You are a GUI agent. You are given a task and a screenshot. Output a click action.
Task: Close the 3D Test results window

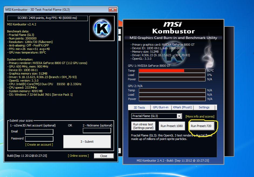tap(113, 9)
